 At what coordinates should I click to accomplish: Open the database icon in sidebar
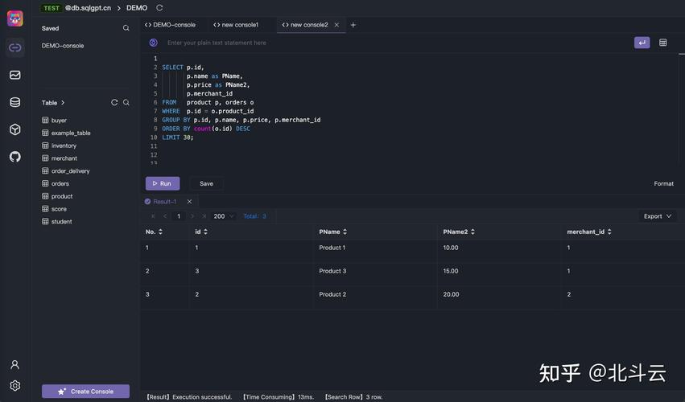coord(14,102)
